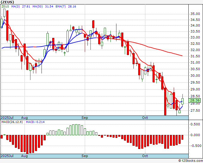The image size is (203, 163).
Task: Select the Oct marker on price timeline
Action: click(145, 118)
